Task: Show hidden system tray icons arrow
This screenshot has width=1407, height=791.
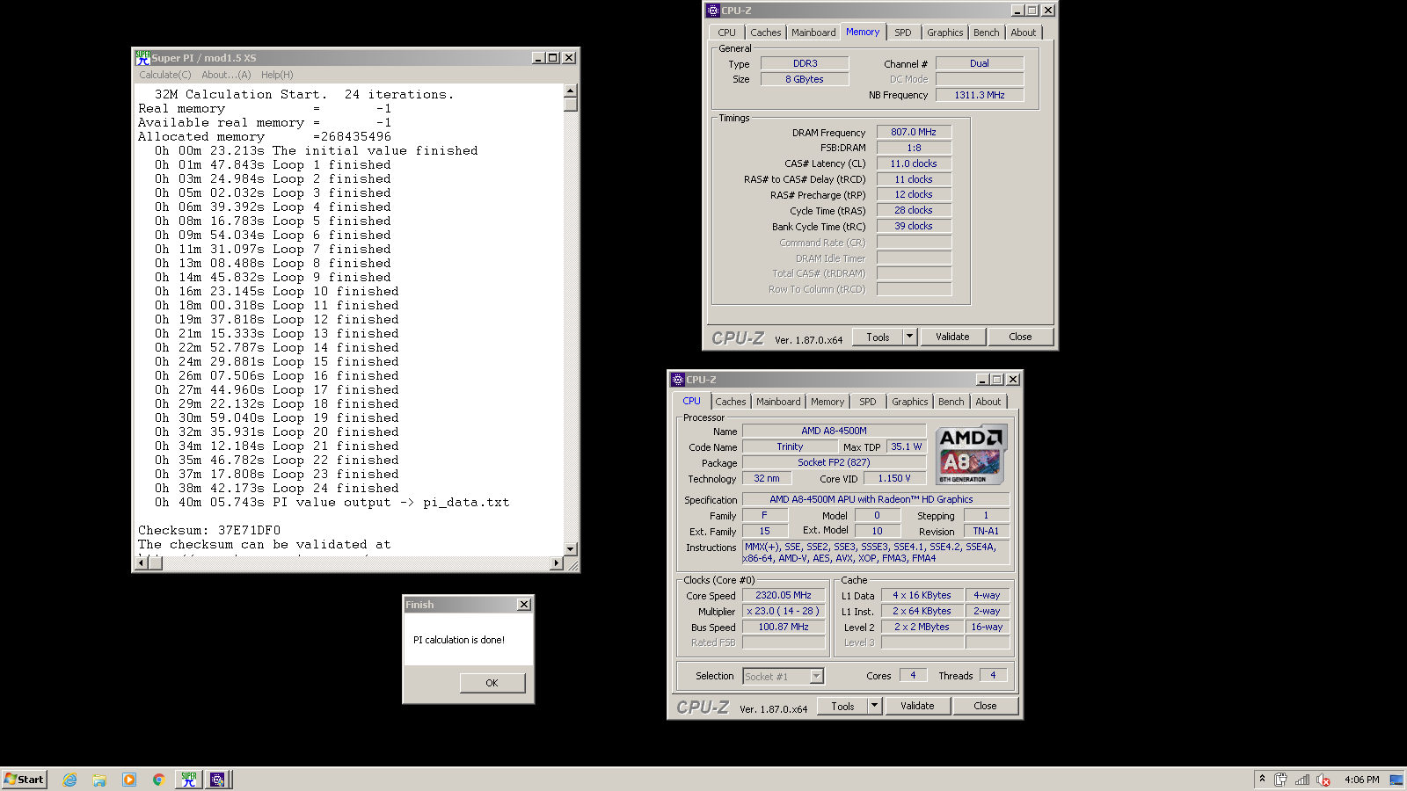Action: pyautogui.click(x=1262, y=779)
